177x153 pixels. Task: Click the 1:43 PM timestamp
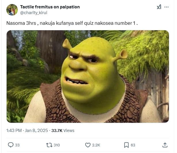click(14, 131)
